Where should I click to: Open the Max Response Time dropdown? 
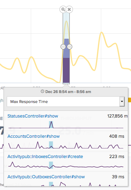point(65,102)
